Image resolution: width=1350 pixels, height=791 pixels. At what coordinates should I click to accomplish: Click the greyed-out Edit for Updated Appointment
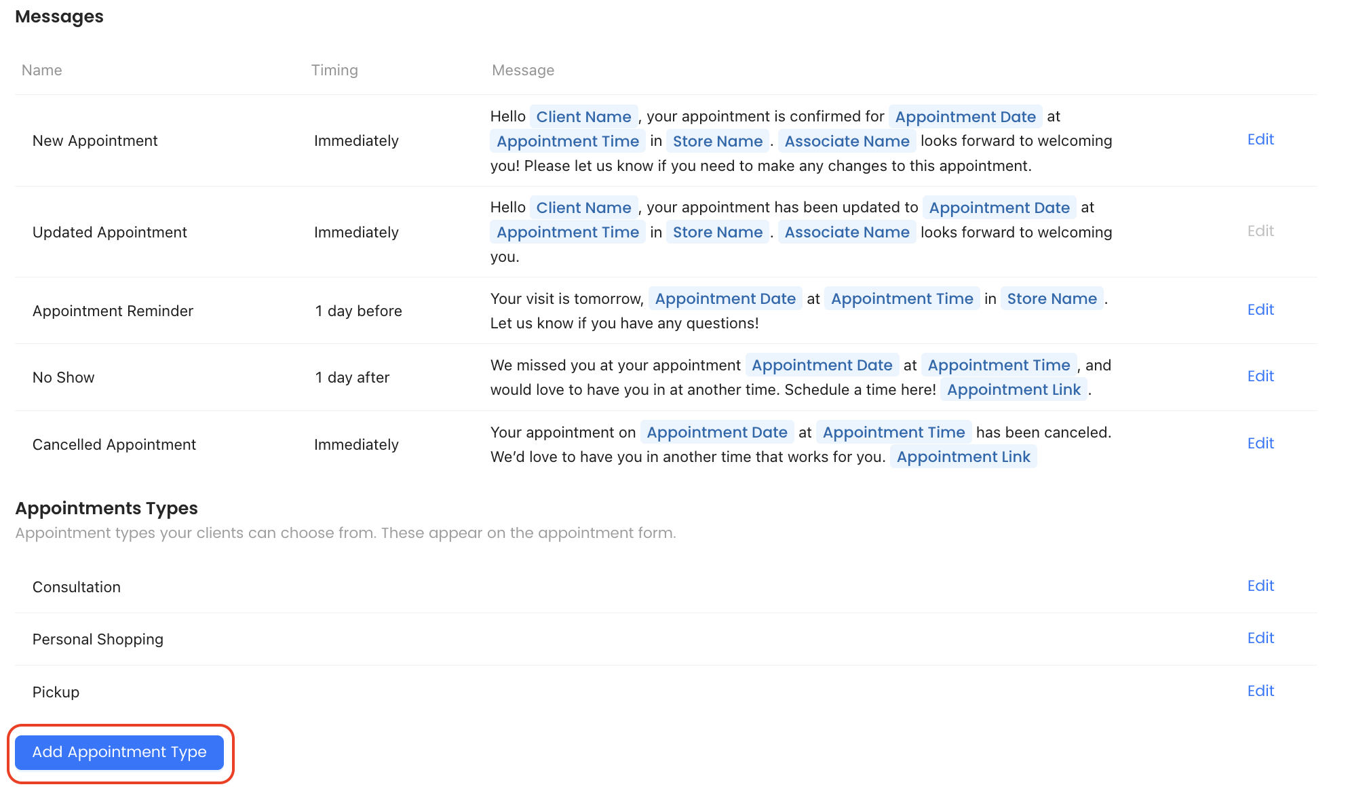pos(1260,231)
